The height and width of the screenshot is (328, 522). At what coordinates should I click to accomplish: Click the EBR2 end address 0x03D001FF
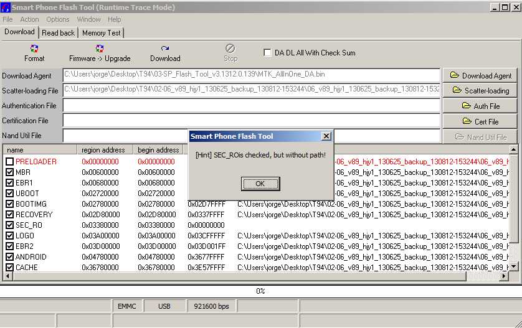coord(206,246)
